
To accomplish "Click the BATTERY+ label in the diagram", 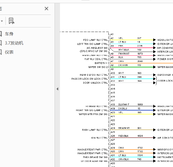I will tap(101, 63).
